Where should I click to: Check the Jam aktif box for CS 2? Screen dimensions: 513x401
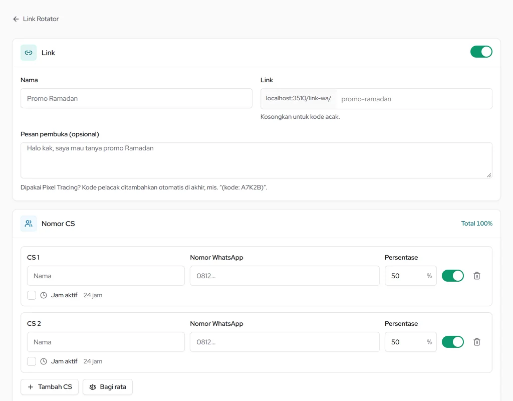click(x=32, y=361)
